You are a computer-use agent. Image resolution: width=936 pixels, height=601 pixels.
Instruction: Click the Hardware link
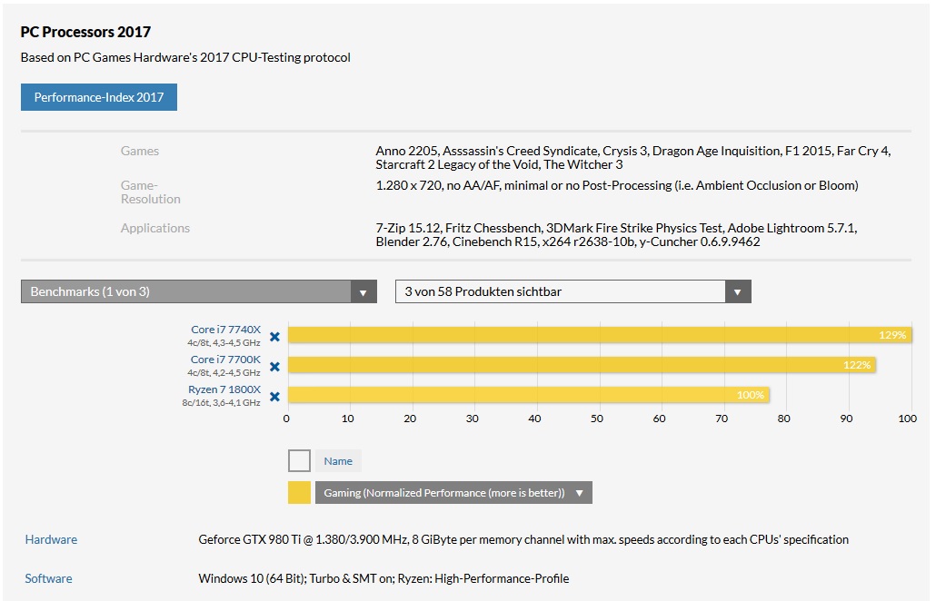(51, 539)
